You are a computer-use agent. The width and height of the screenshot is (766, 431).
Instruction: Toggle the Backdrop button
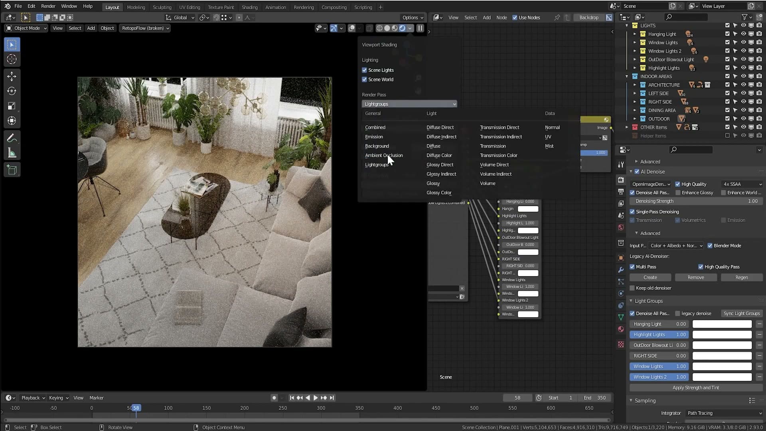(x=588, y=18)
